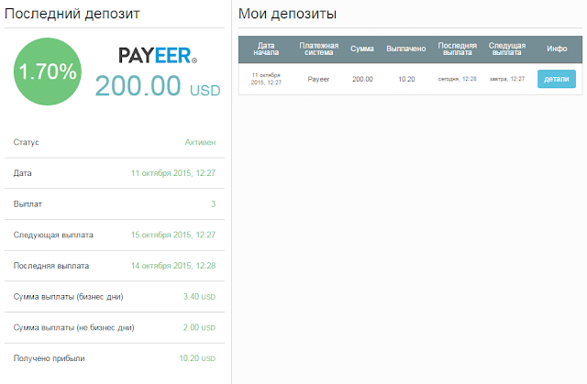Click the Выплат count value 3
587x384 pixels.
[213, 204]
